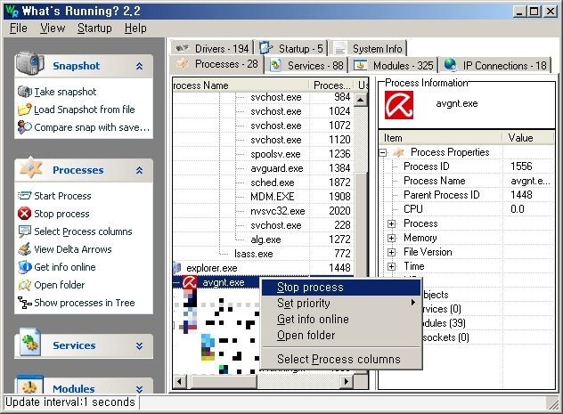Click the Modules tab icon
The width and height of the screenshot is (563, 414).
click(x=361, y=66)
